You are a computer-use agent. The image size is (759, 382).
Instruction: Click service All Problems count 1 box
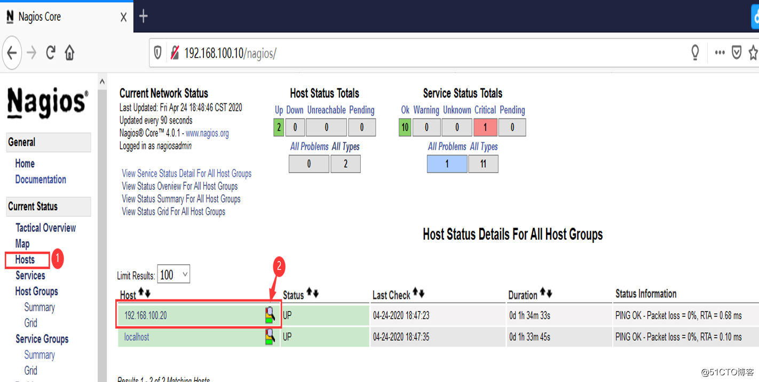click(447, 164)
